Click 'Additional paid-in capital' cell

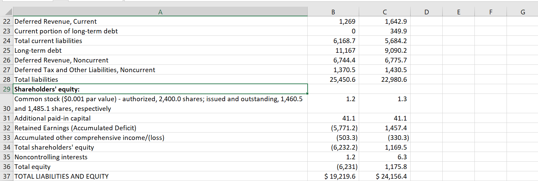point(160,118)
